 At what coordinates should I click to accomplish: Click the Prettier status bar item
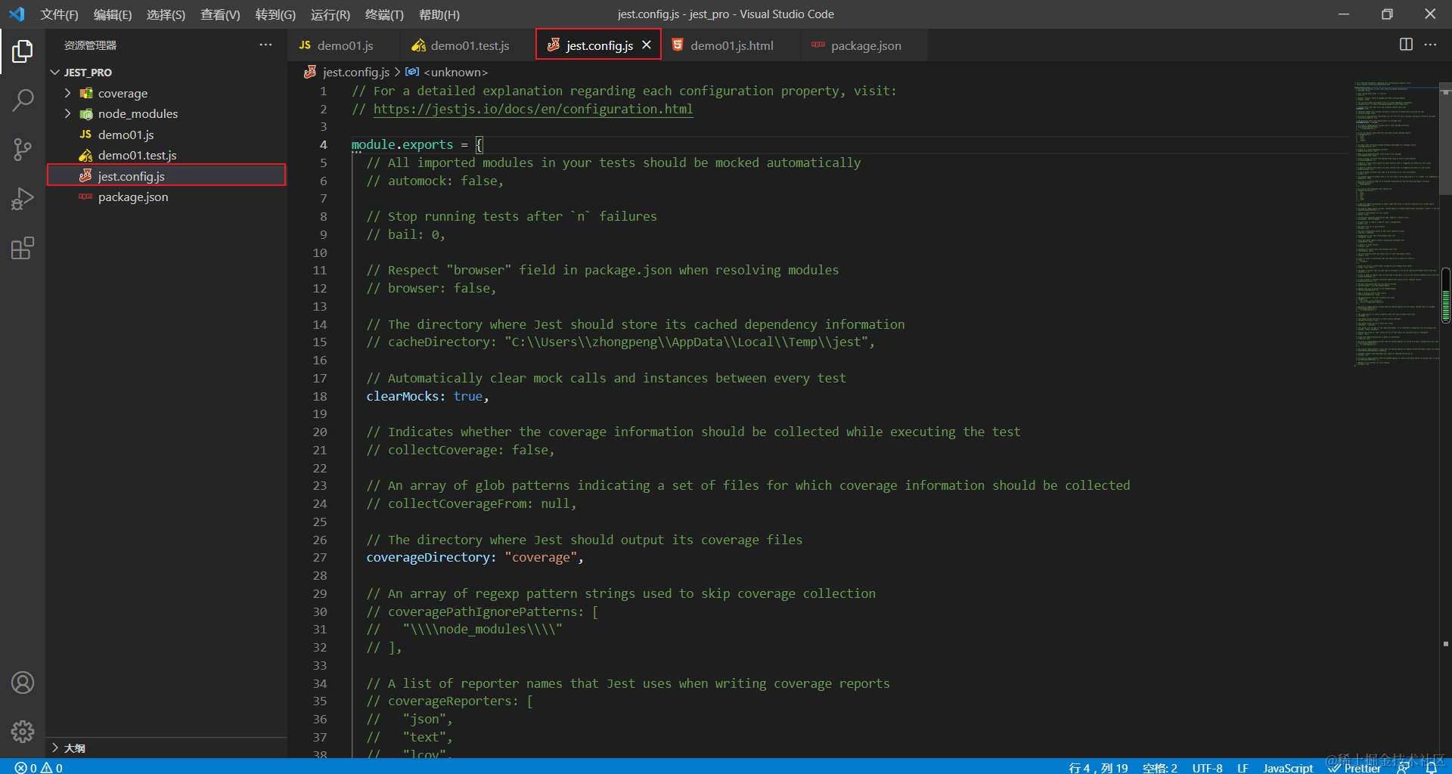[x=1355, y=768]
